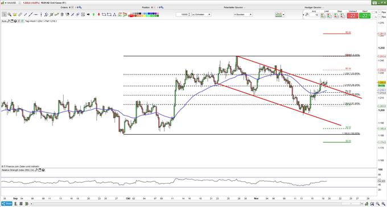This screenshot has height=207, width=387.
Task: Open the 4 Stunden timeframe dropdown
Action: point(243,15)
